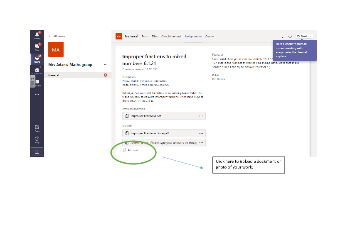Show more apps via sidebar ellipsis
Screen dimensions: 350x247
37,95
